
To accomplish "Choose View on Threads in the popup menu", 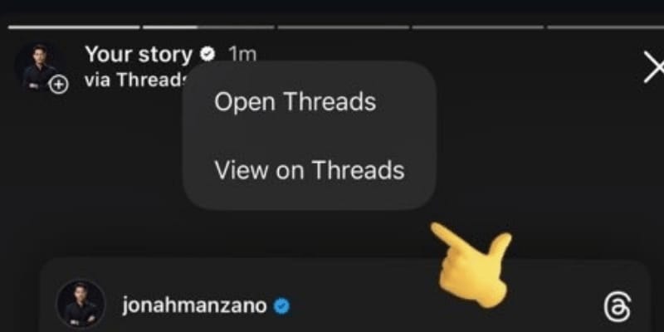I will pyautogui.click(x=310, y=170).
